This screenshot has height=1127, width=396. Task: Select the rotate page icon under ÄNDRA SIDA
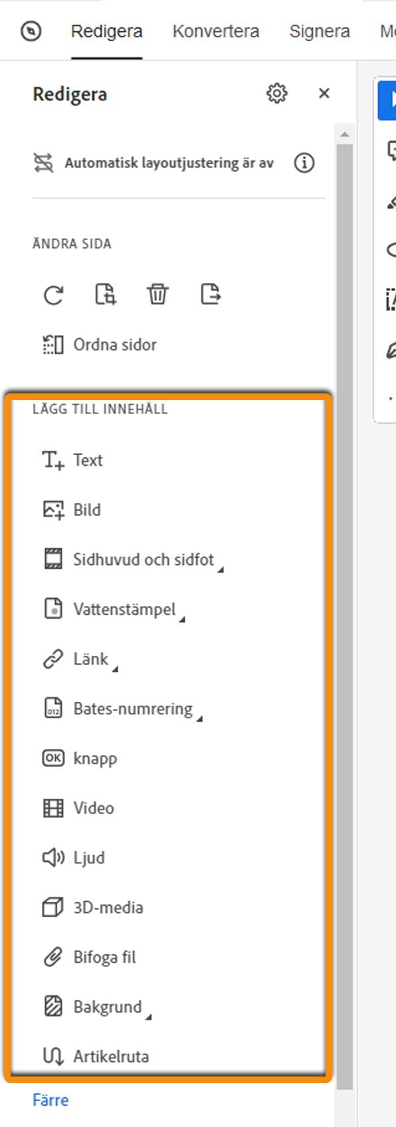[52, 294]
